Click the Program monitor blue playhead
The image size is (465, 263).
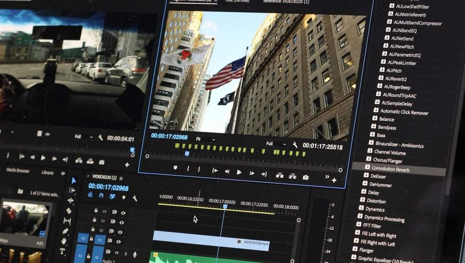(187, 154)
